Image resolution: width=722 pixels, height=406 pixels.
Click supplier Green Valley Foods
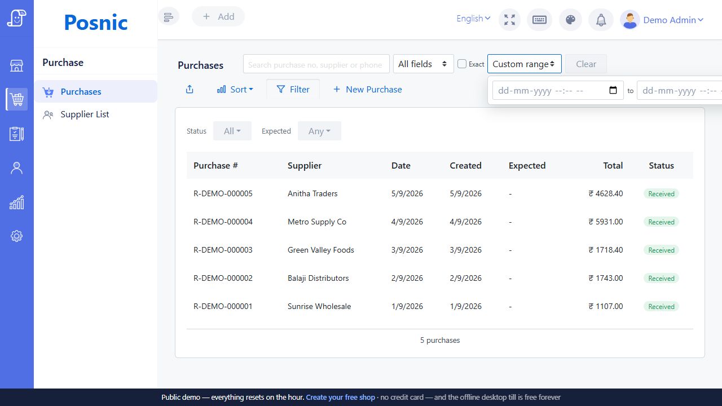321,250
